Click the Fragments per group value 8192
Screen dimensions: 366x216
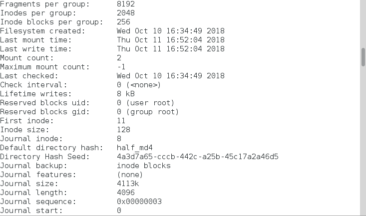(x=126, y=4)
